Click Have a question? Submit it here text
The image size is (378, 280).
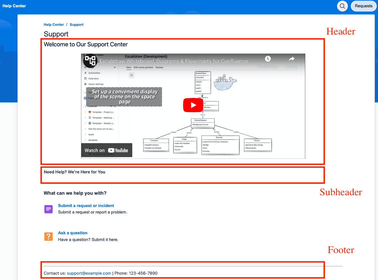(88, 240)
